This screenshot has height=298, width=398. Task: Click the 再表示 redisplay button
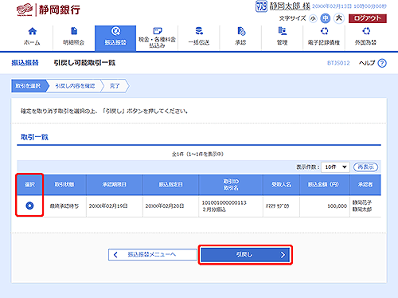tap(365, 167)
